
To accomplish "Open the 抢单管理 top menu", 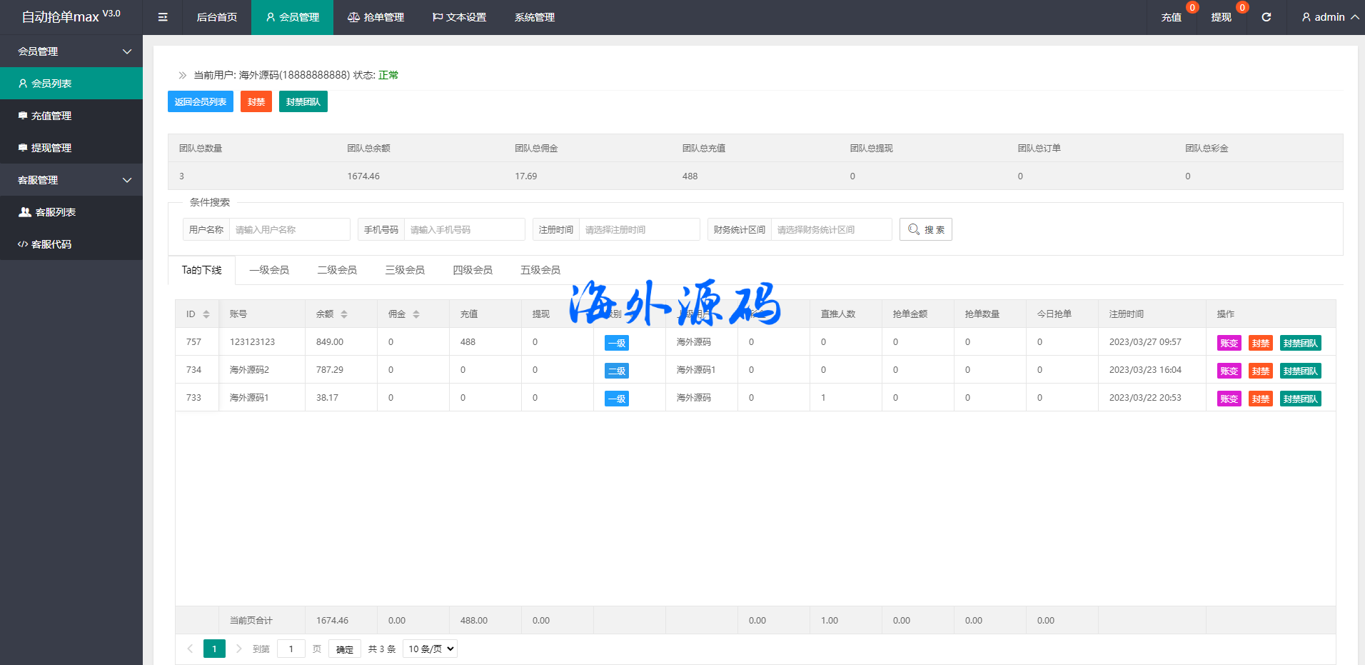I will pyautogui.click(x=376, y=17).
